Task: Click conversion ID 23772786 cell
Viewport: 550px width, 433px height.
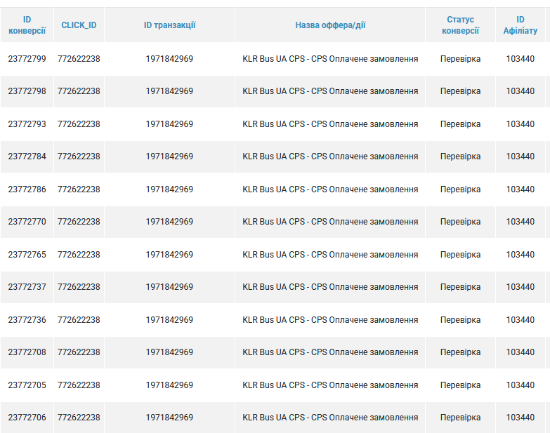Action: click(27, 189)
